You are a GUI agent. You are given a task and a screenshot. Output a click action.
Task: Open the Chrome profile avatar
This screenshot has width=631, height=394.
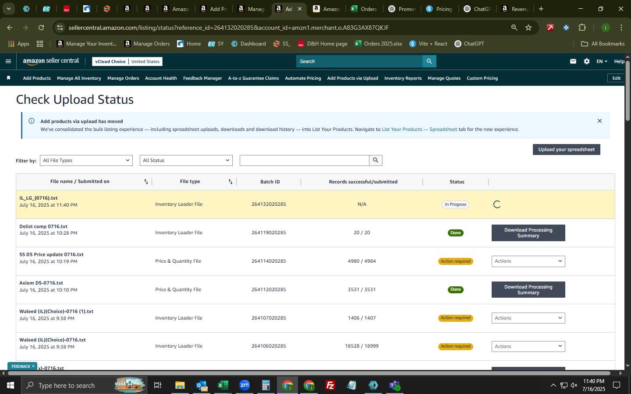(606, 28)
